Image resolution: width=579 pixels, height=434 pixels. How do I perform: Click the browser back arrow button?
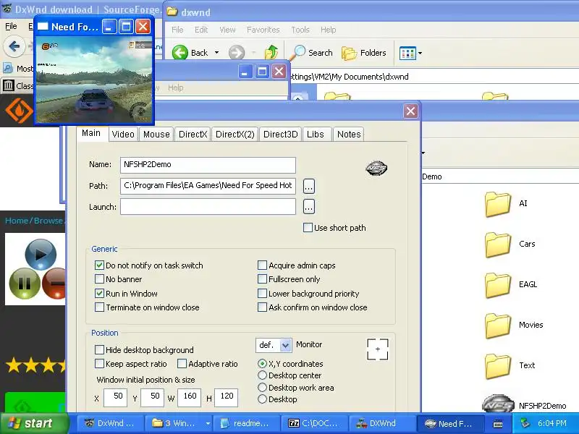tap(14, 46)
